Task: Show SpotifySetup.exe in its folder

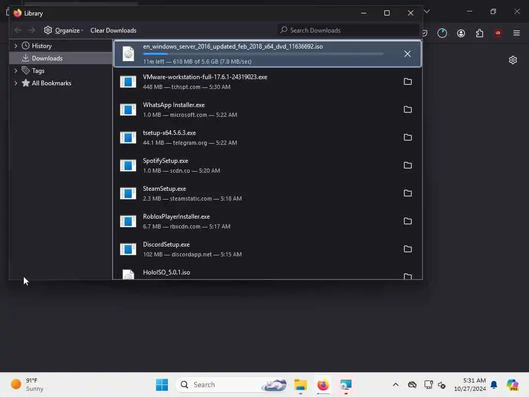Action: point(408,165)
